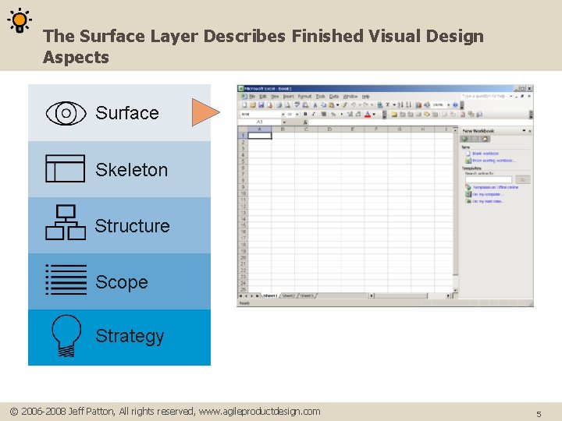Image resolution: width=562 pixels, height=421 pixels.
Task: Click the Print Preview toolbar icon
Action: point(287,105)
